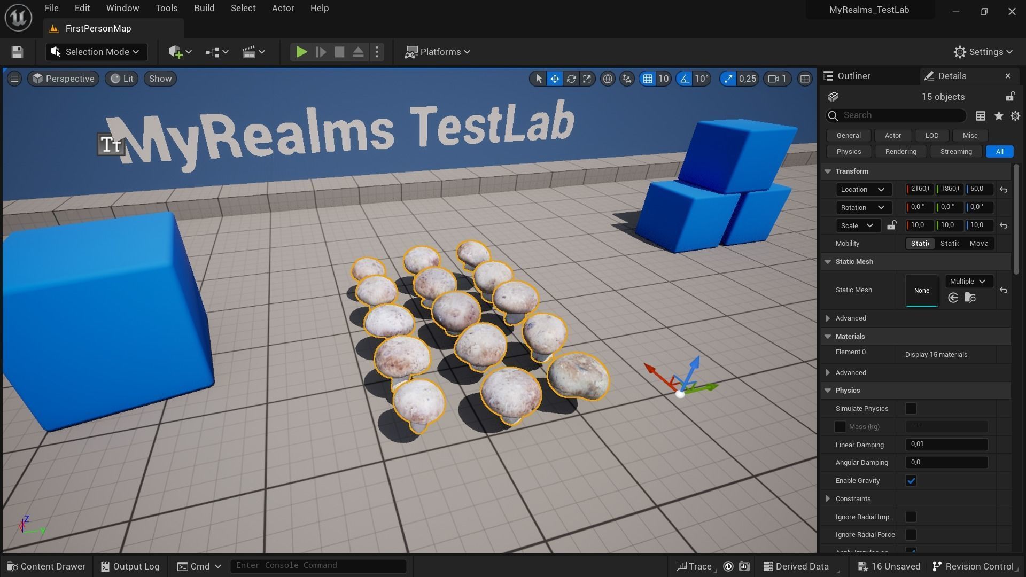Uncheck Enable Gravity checkbox
Image resolution: width=1026 pixels, height=577 pixels.
(911, 481)
